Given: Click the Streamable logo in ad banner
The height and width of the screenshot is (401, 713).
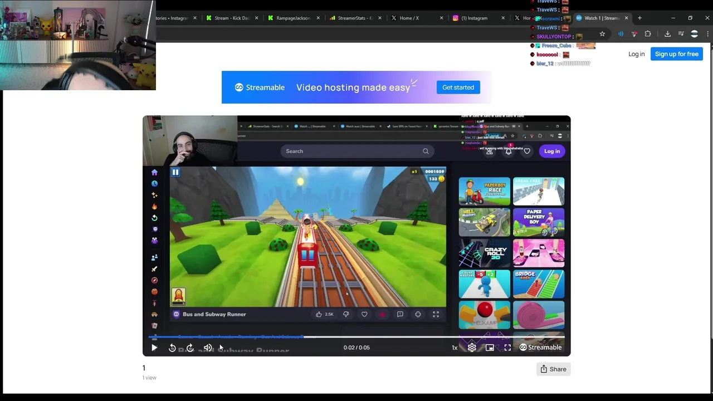Looking at the screenshot, I should [260, 87].
